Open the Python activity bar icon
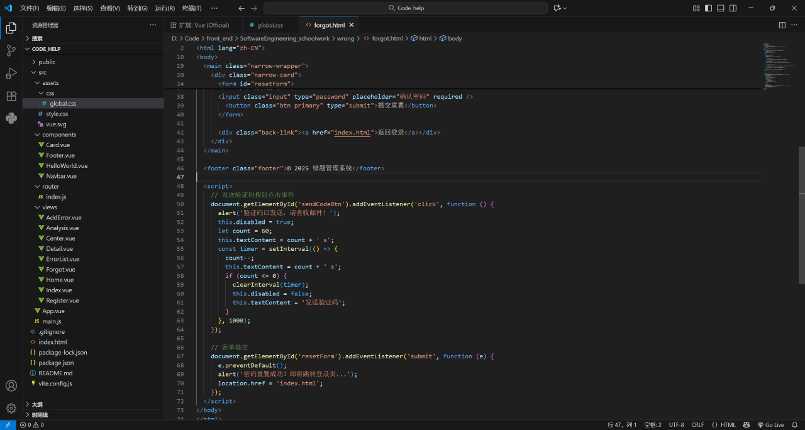This screenshot has height=430, width=805. pos(11,118)
